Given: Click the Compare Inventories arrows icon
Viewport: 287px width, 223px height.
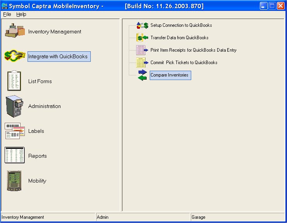Looking at the screenshot, I should [142, 75].
